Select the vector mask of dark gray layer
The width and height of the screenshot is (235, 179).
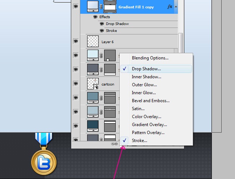click(110, 70)
